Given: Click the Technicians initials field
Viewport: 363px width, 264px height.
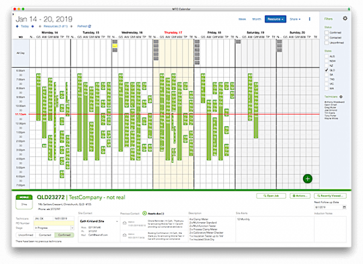Looking at the screenshot, I should point(43,219).
